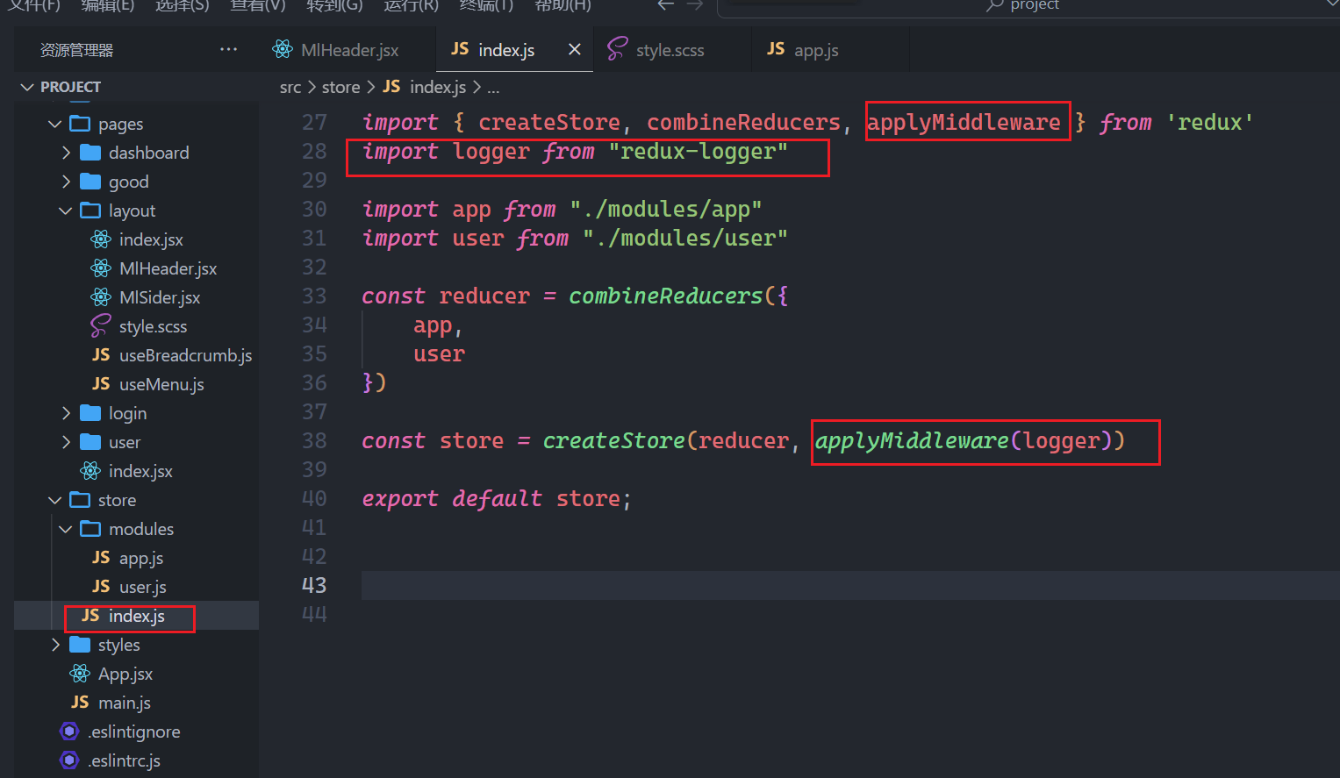Click the React icon on MIHeader.jsx tab
Screen dimensions: 1340x778
[283, 49]
